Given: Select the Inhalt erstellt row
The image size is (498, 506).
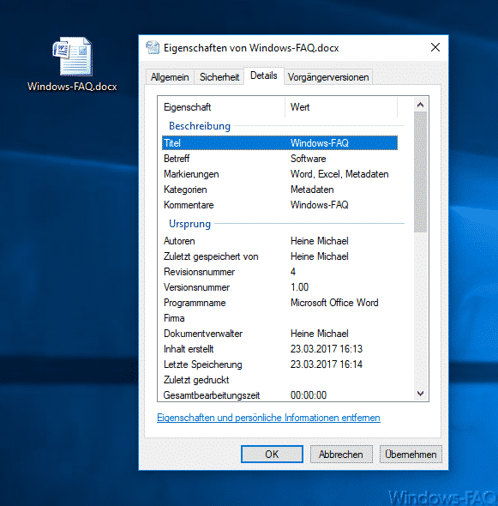Looking at the screenshot, I should click(x=279, y=349).
